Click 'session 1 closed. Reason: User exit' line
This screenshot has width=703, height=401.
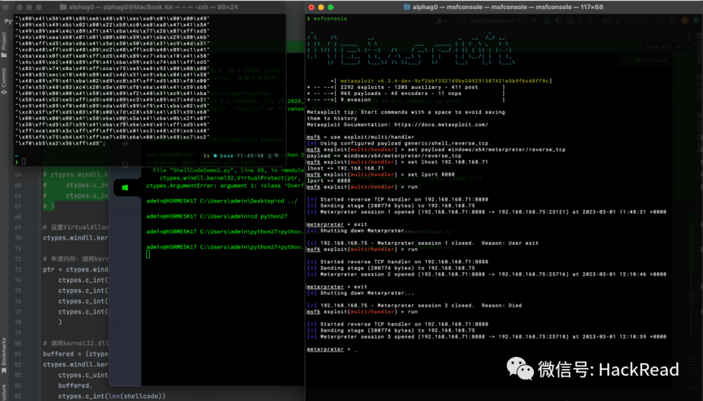[x=423, y=243]
